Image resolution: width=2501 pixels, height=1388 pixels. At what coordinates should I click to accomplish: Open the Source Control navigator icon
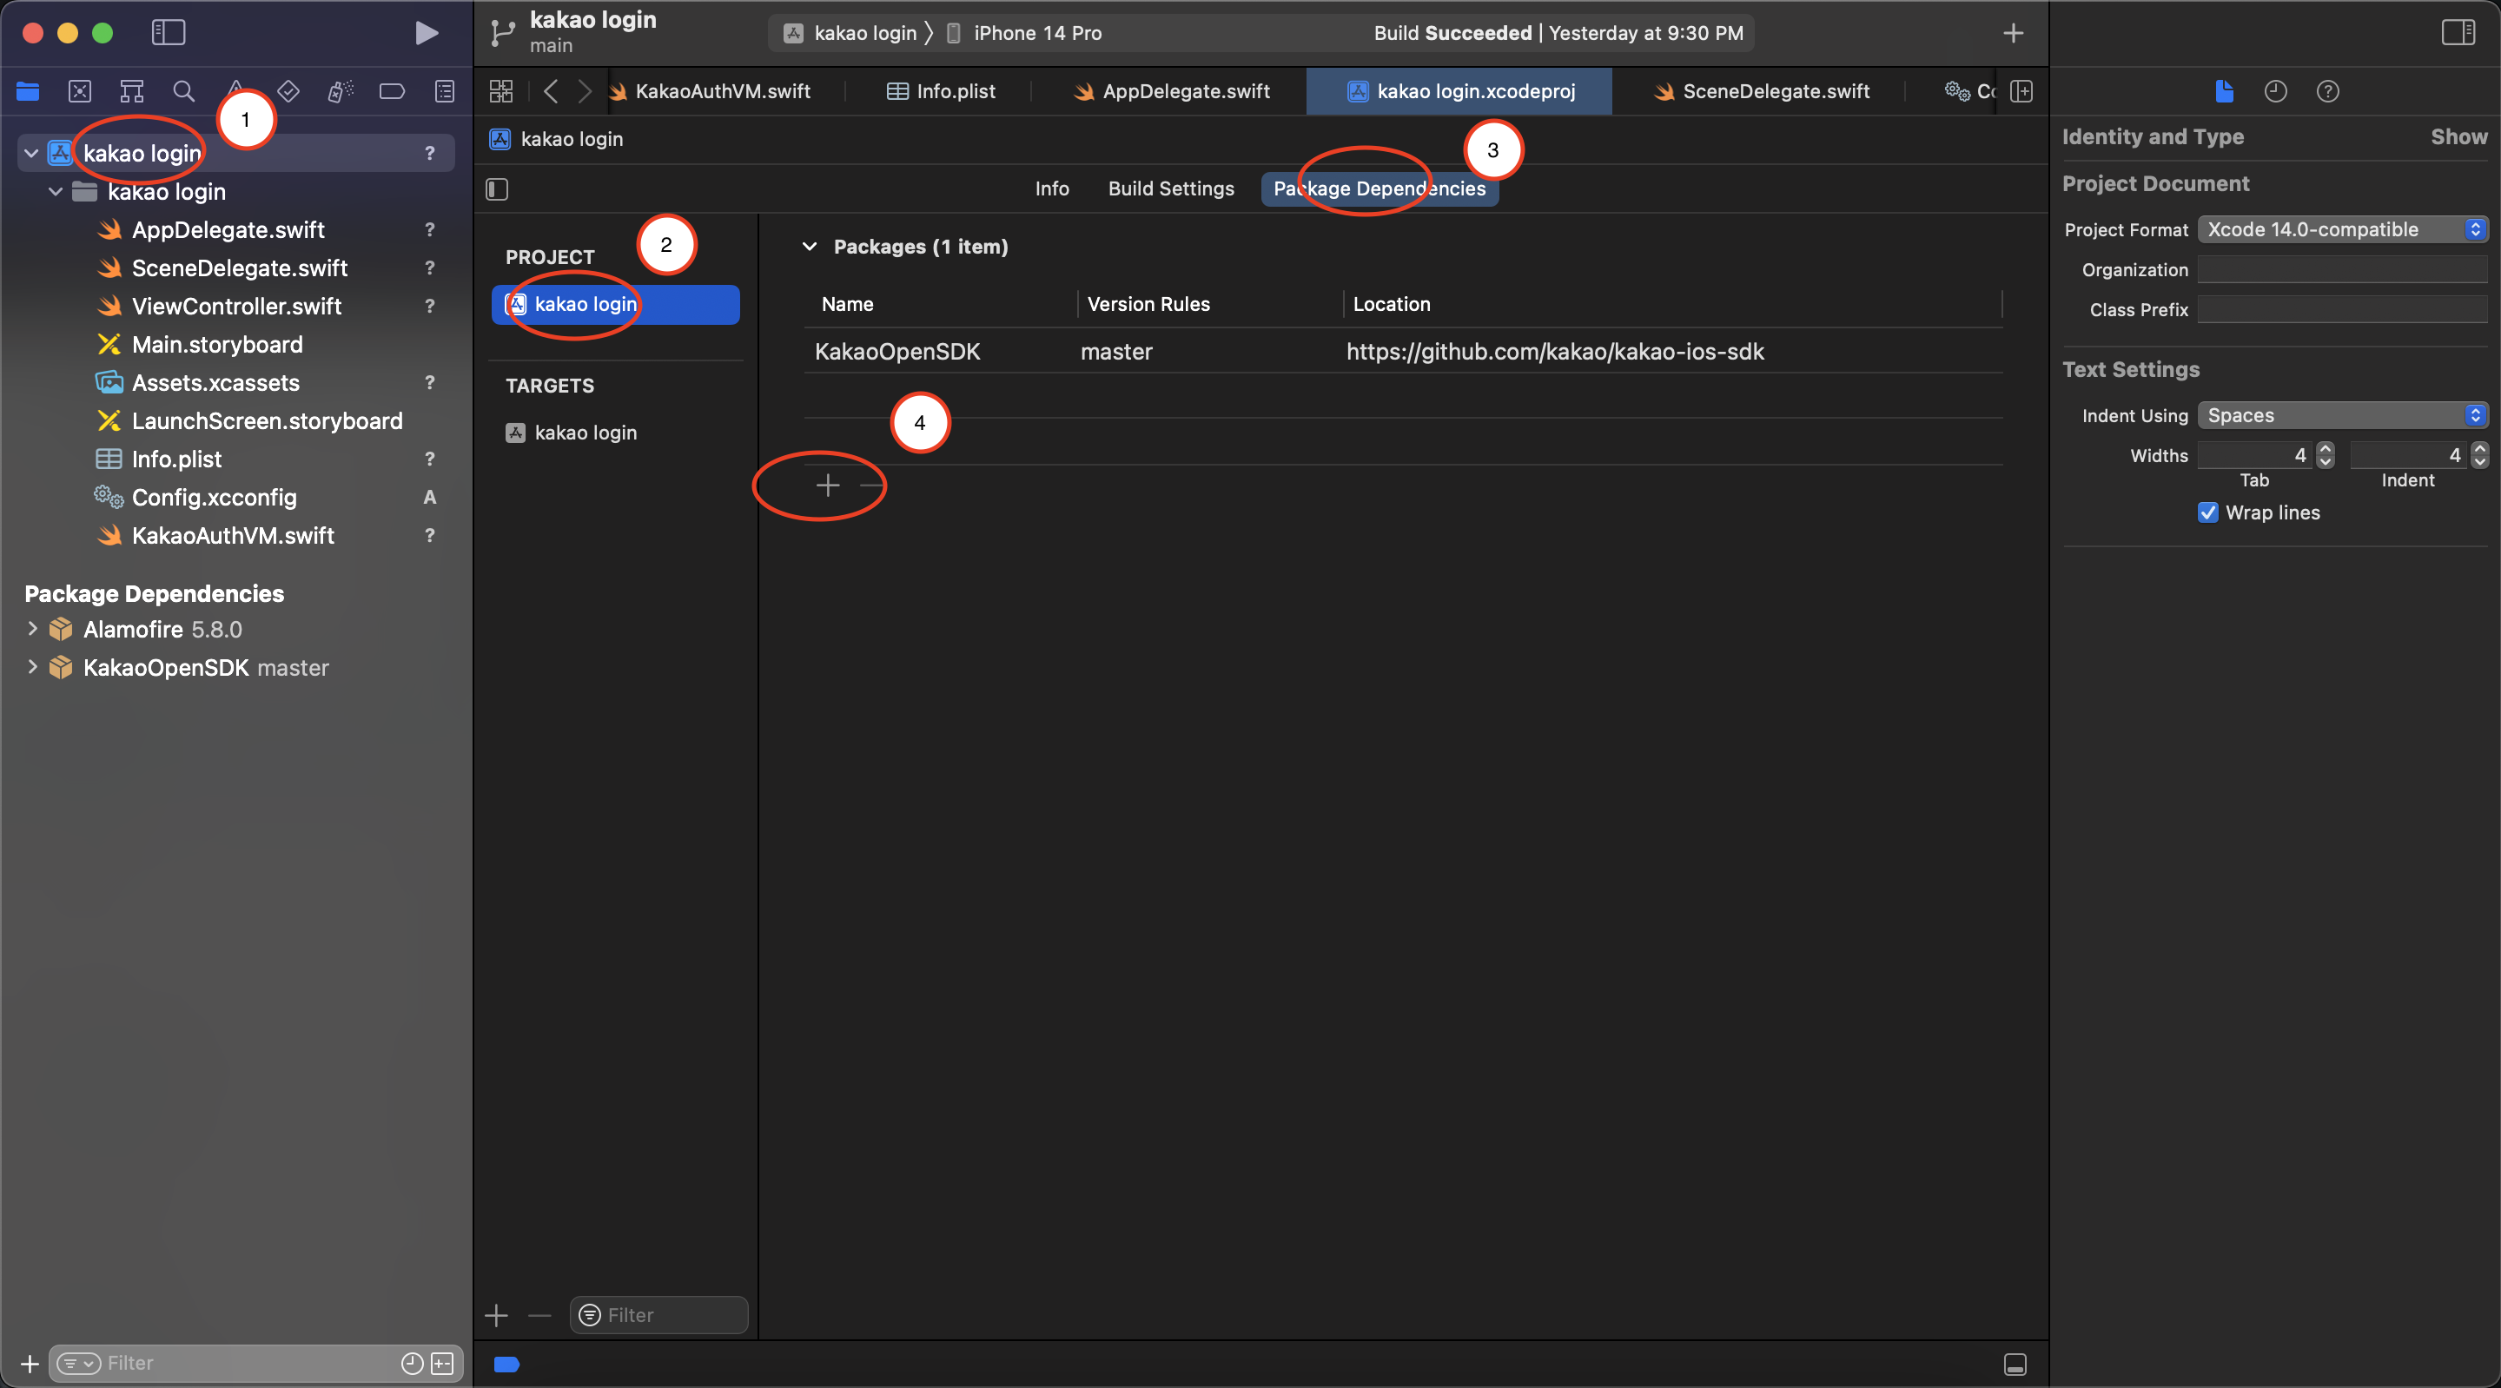80,91
